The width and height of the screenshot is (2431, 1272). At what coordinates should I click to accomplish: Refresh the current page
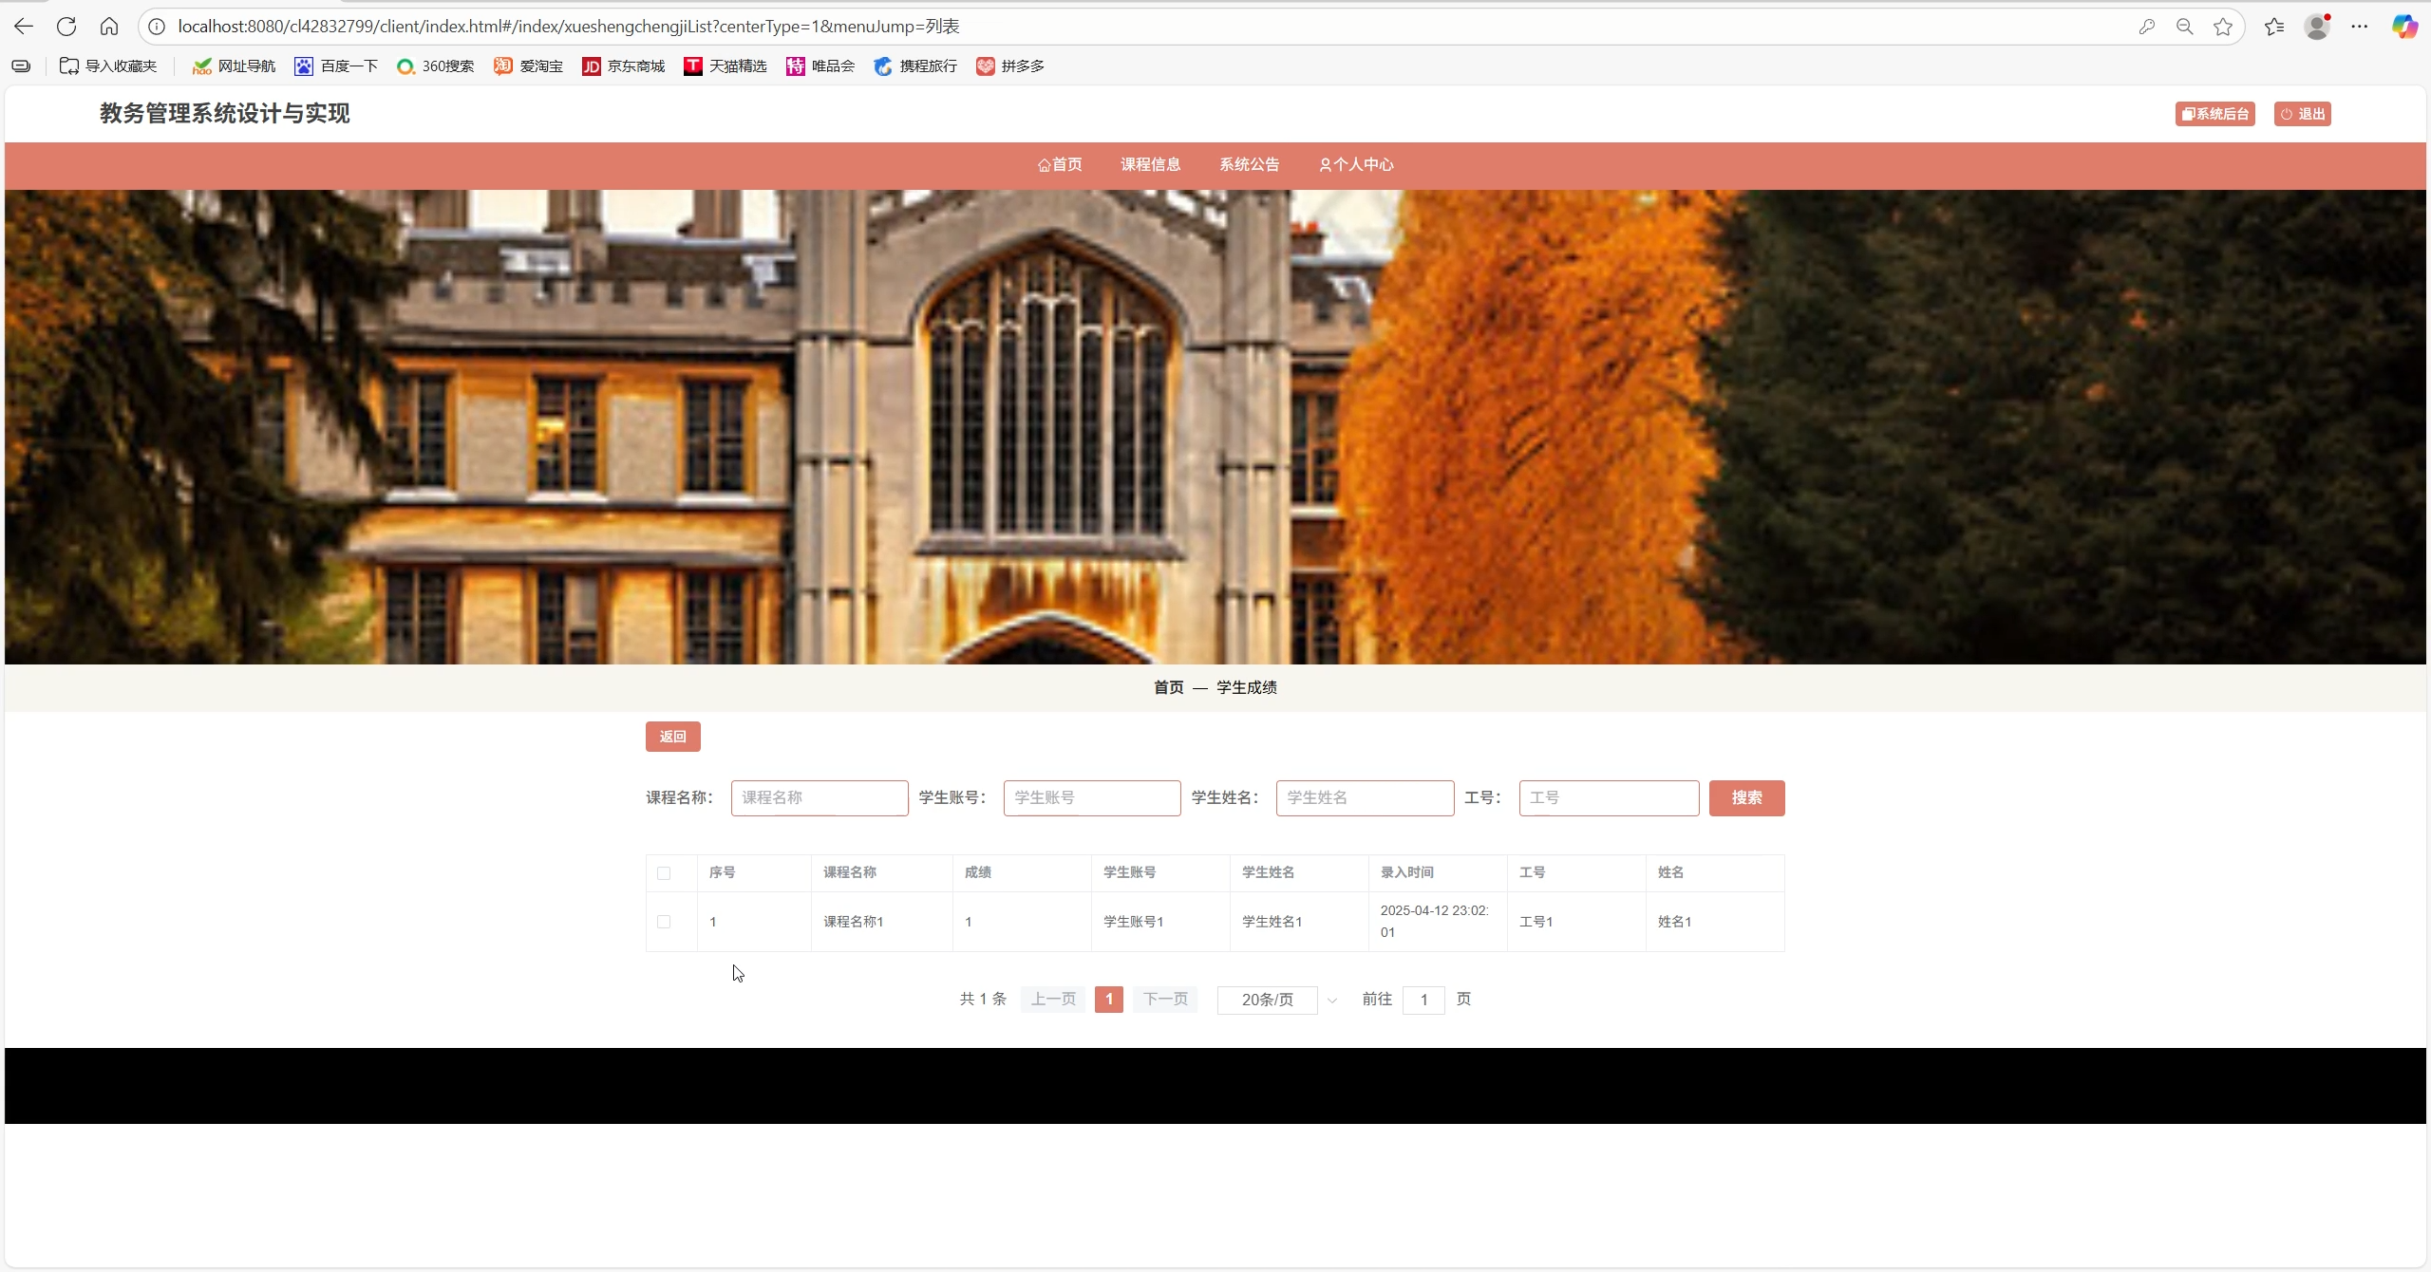tap(66, 26)
